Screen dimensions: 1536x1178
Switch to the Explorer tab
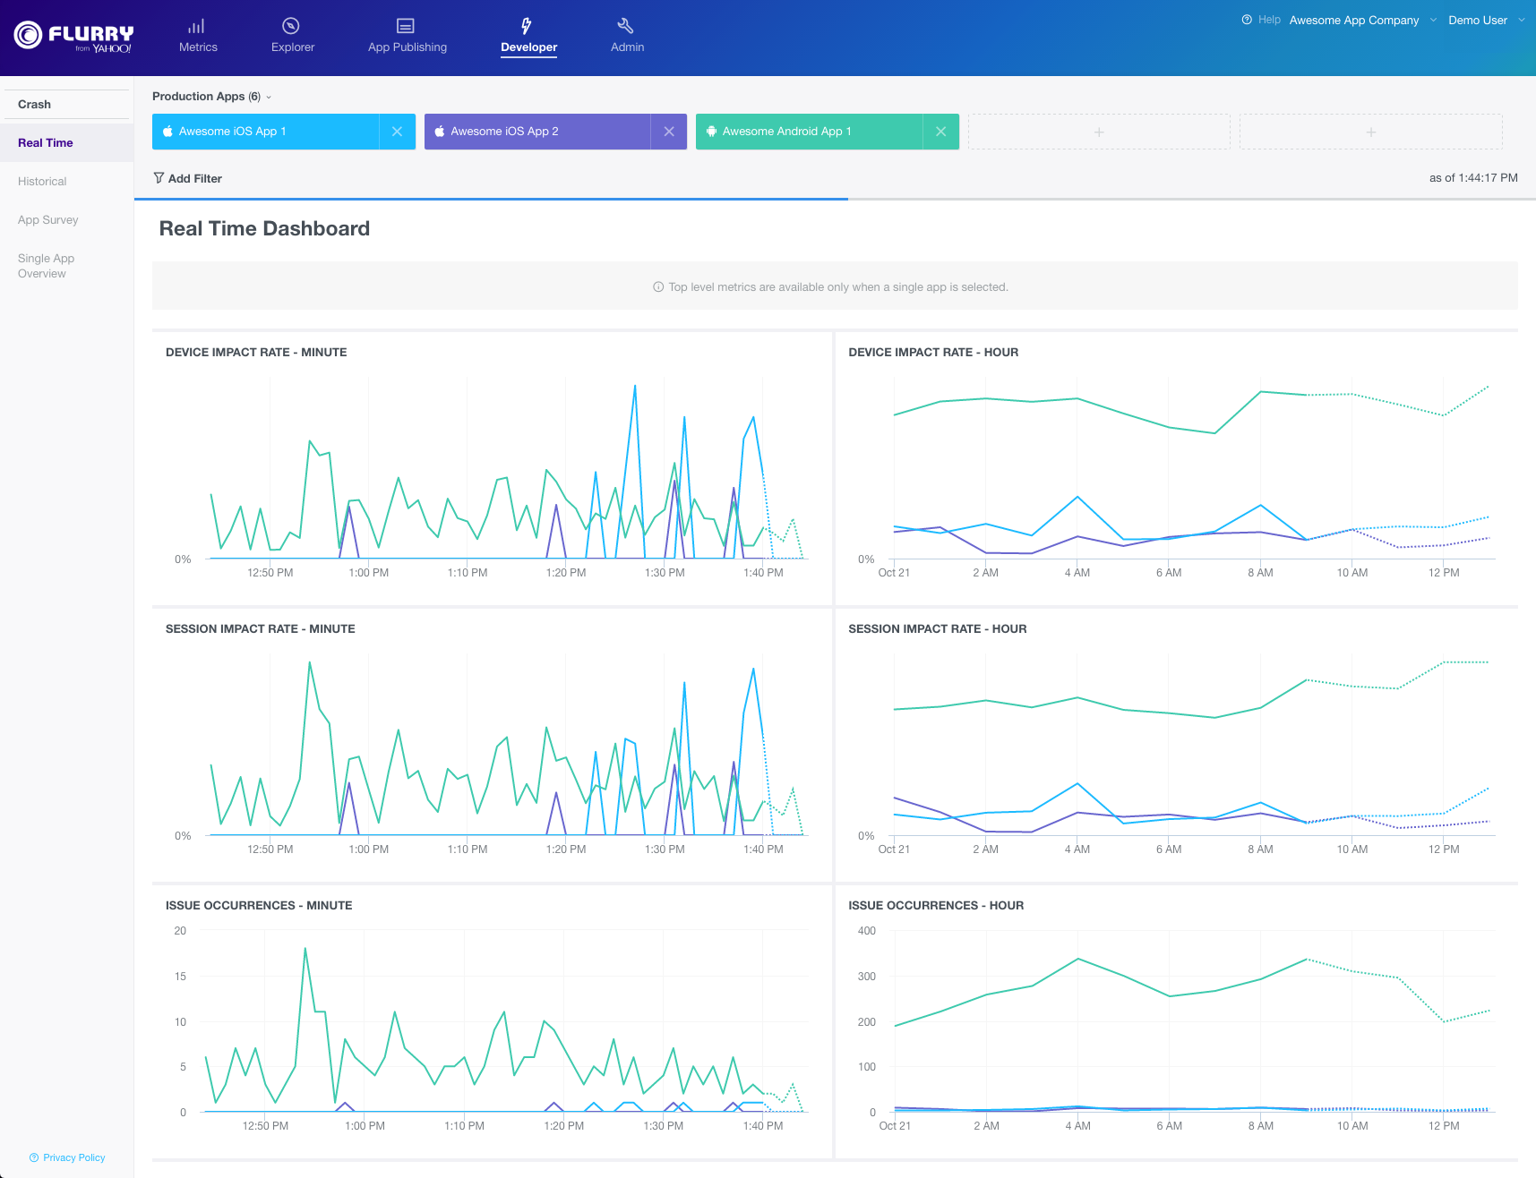pyautogui.click(x=293, y=37)
